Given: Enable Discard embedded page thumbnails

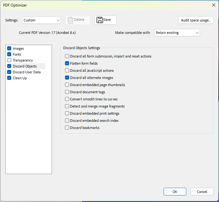Looking at the screenshot, I should 67,85.
